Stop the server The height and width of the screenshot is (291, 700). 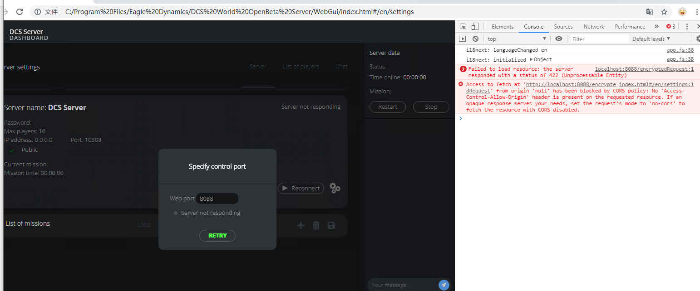431,107
